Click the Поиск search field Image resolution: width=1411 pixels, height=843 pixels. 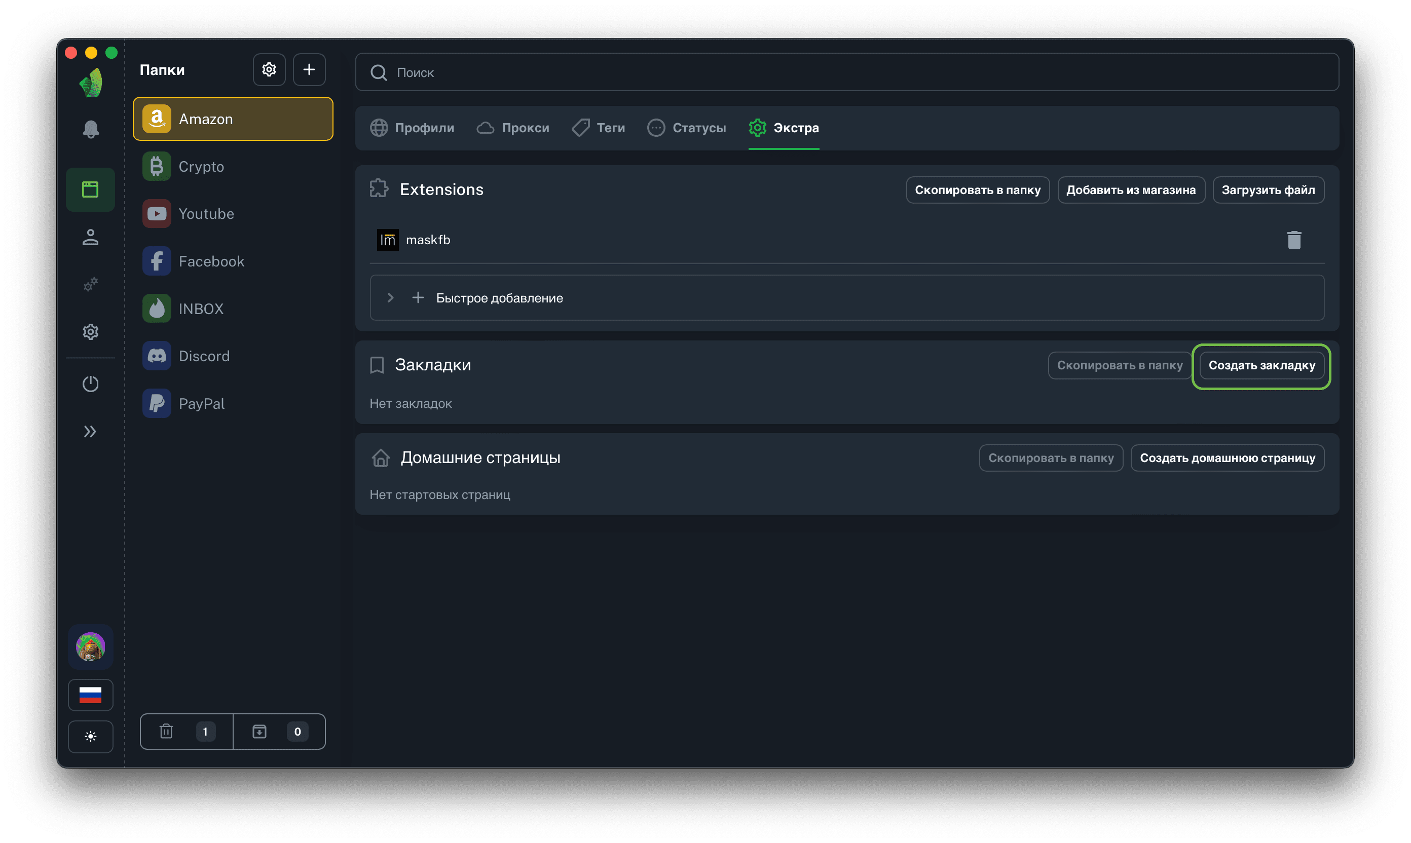point(847,73)
